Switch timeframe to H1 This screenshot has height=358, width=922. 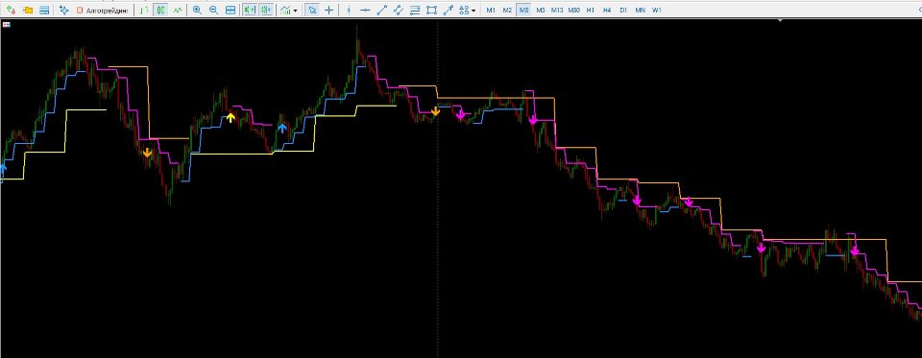591,10
